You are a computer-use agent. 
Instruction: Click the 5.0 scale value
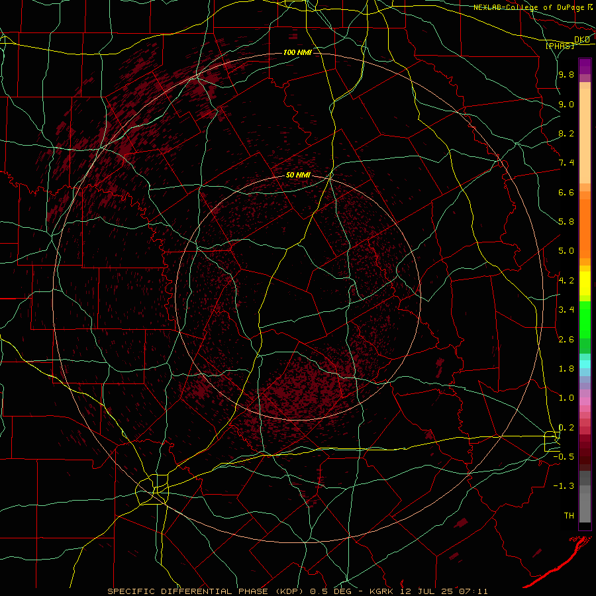coord(566,251)
